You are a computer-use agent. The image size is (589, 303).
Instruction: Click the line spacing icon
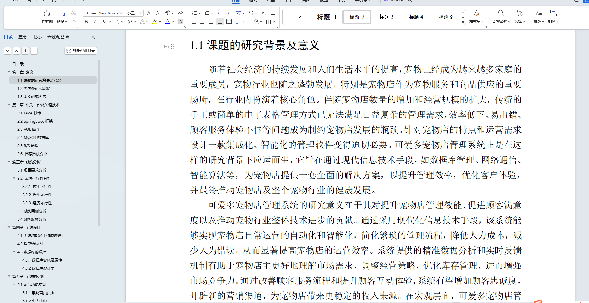[238, 22]
